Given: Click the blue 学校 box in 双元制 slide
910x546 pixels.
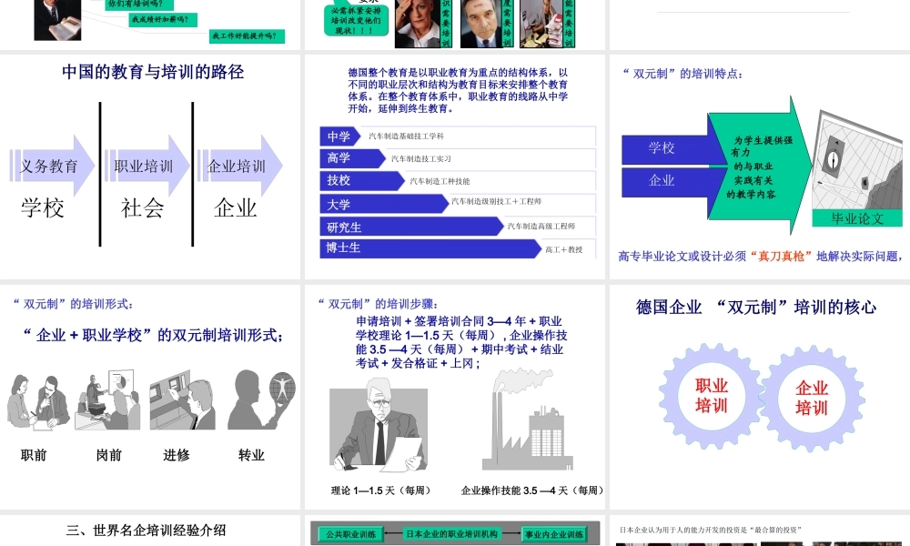Looking at the screenshot, I should pos(664,148).
